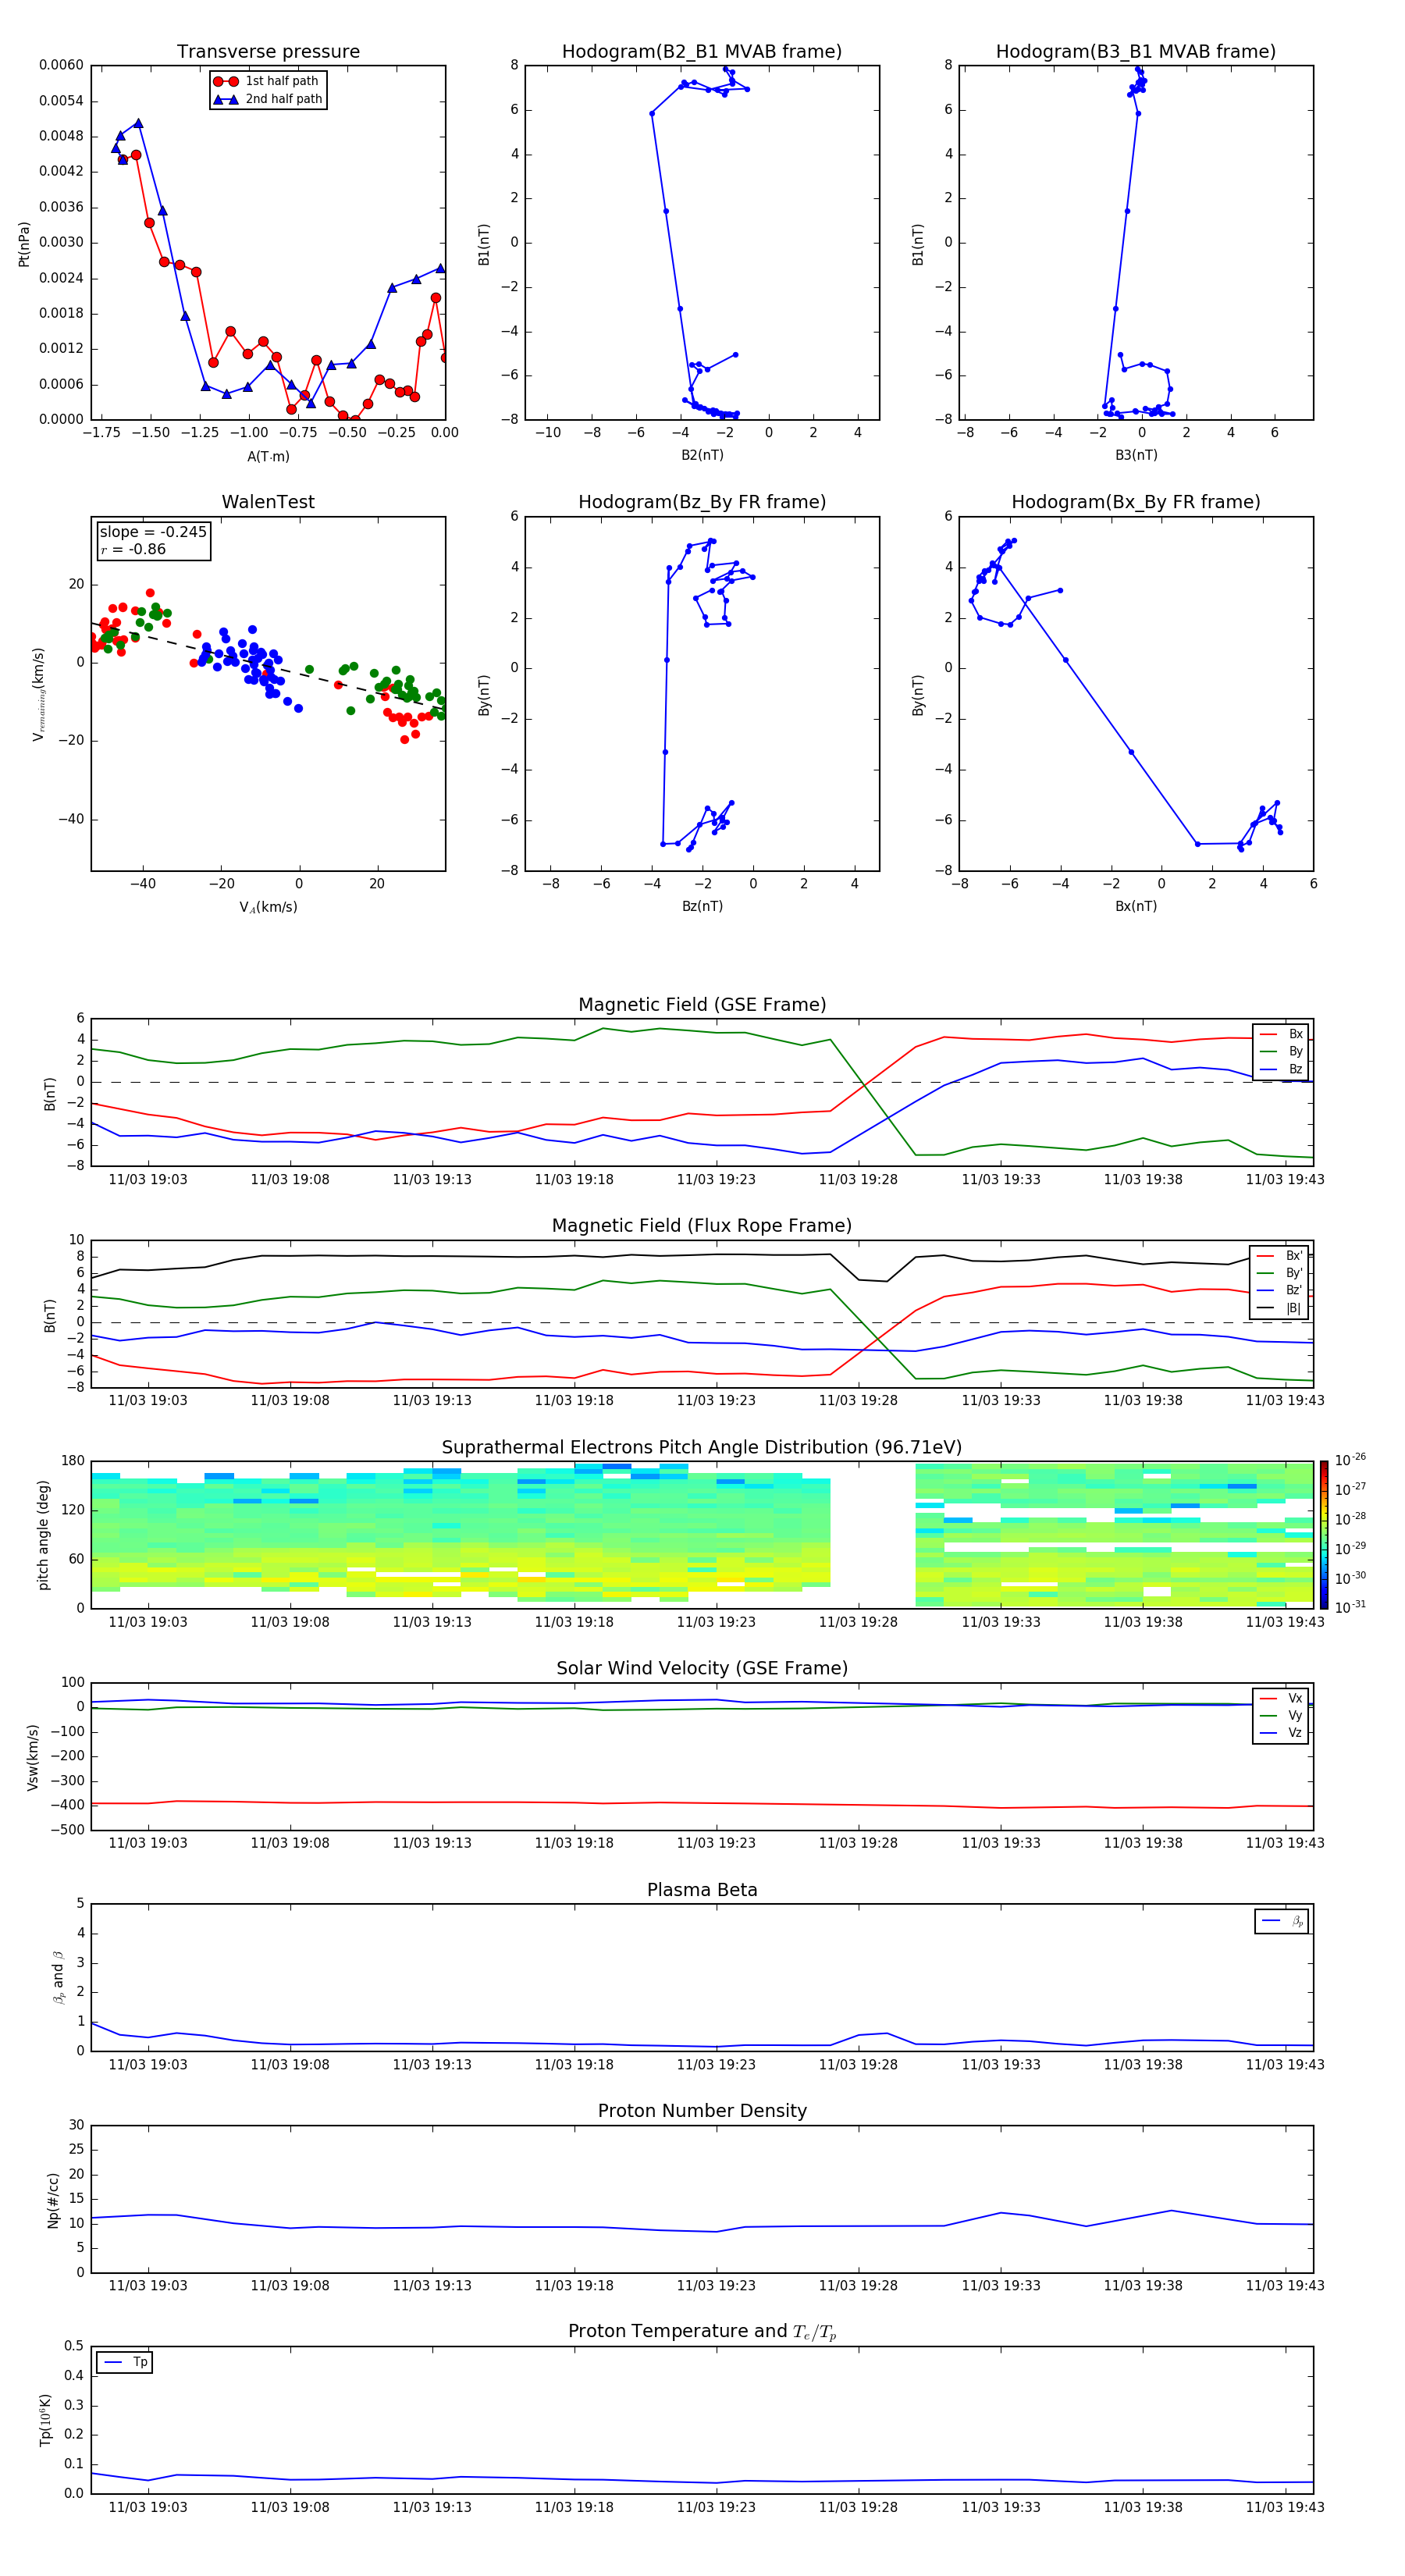Click the "βp and β" y-axis label
This screenshot has height=2576, width=1405.
(58, 1978)
